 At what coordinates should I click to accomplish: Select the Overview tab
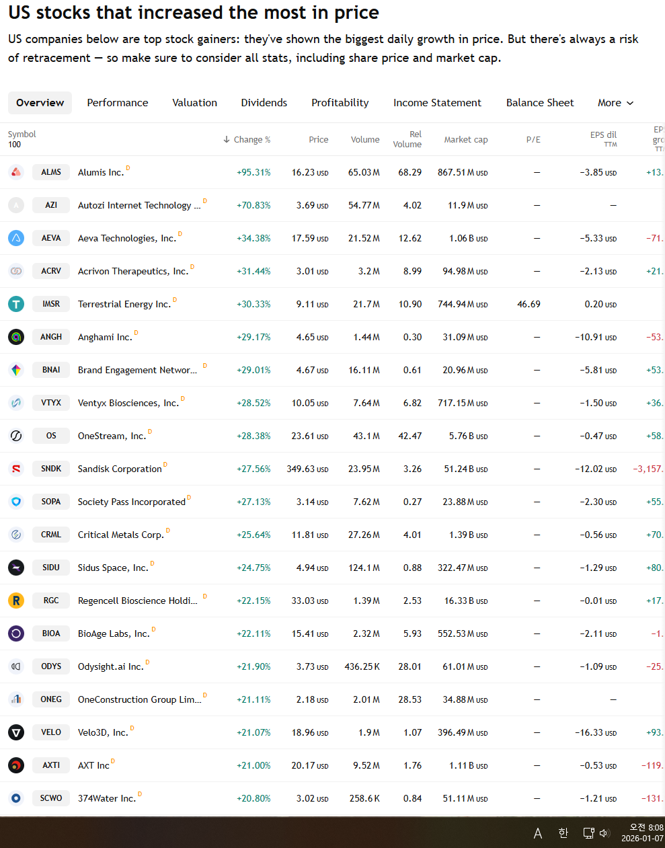(40, 103)
